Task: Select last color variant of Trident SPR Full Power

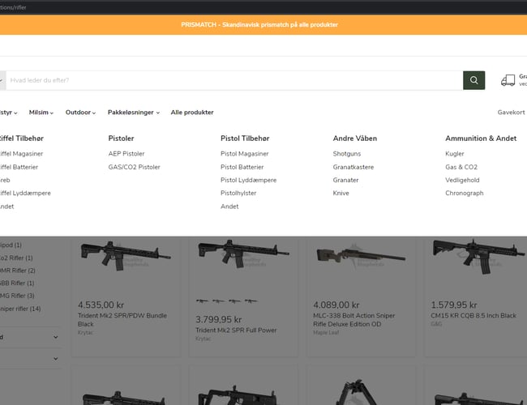Action: tap(251, 301)
